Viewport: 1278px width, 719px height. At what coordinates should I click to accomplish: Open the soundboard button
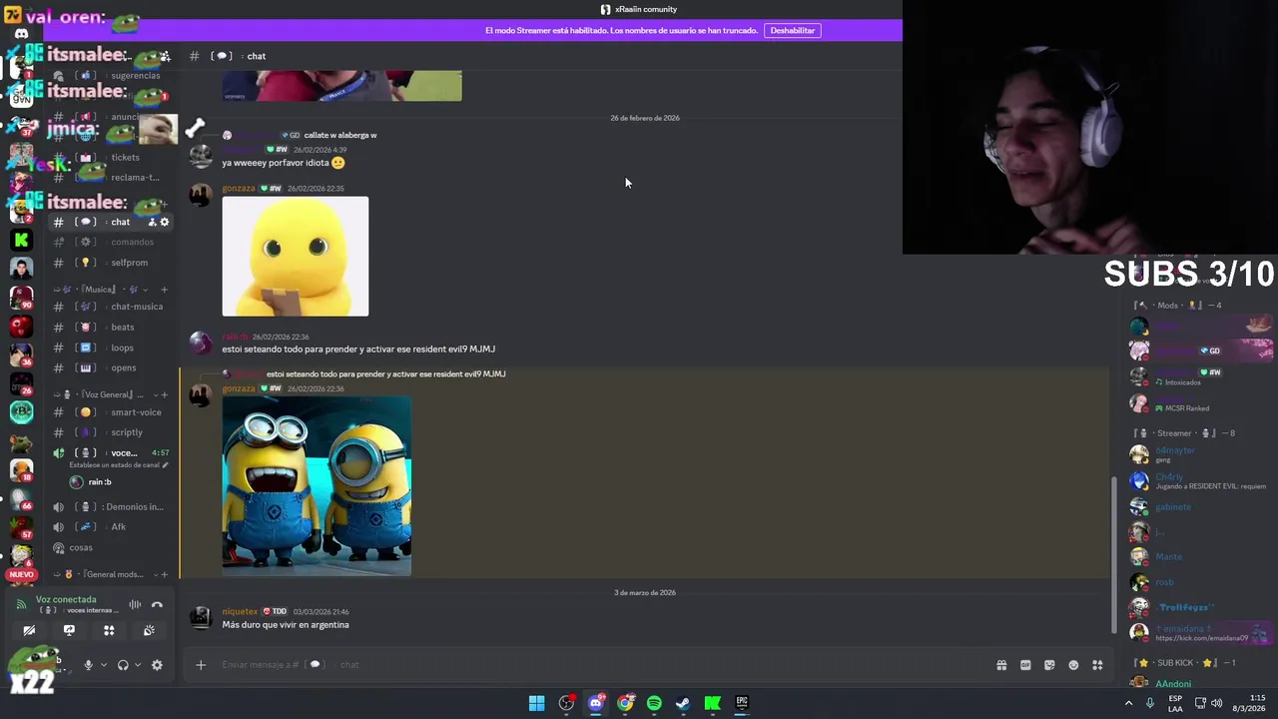pos(149,631)
